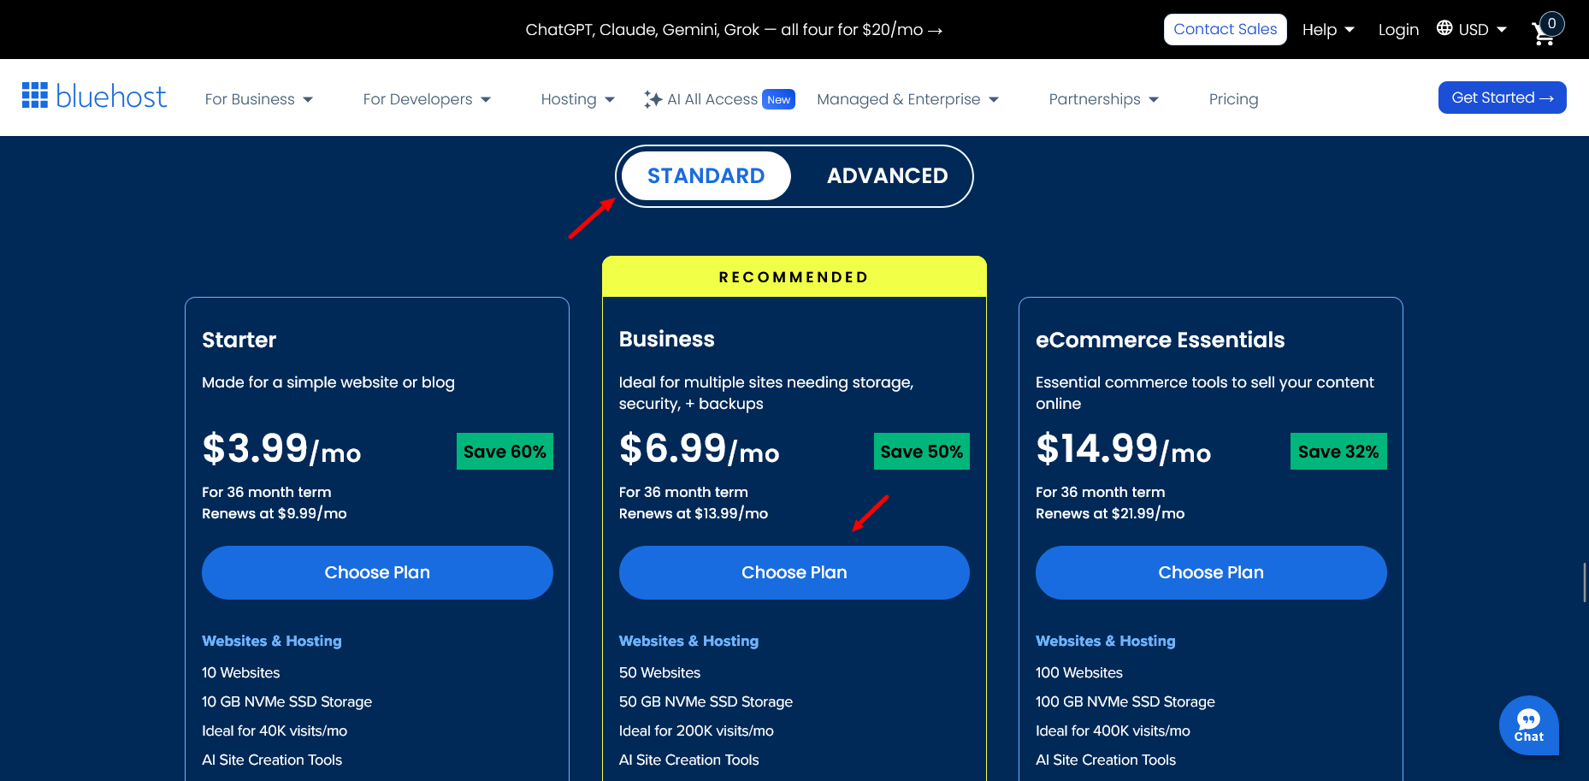The image size is (1589, 781).
Task: Click '100 GB NVMe SSD Storage' text
Action: 1125,701
